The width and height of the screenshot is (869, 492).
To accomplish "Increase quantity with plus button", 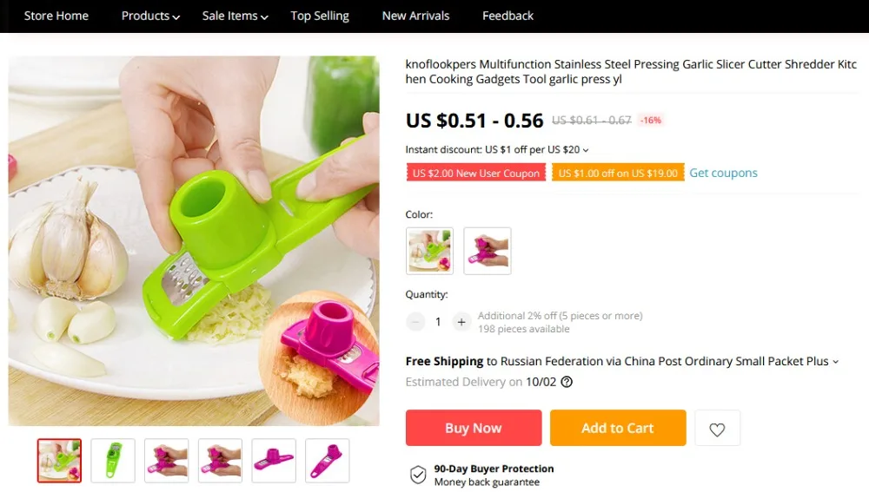I will click(x=461, y=322).
